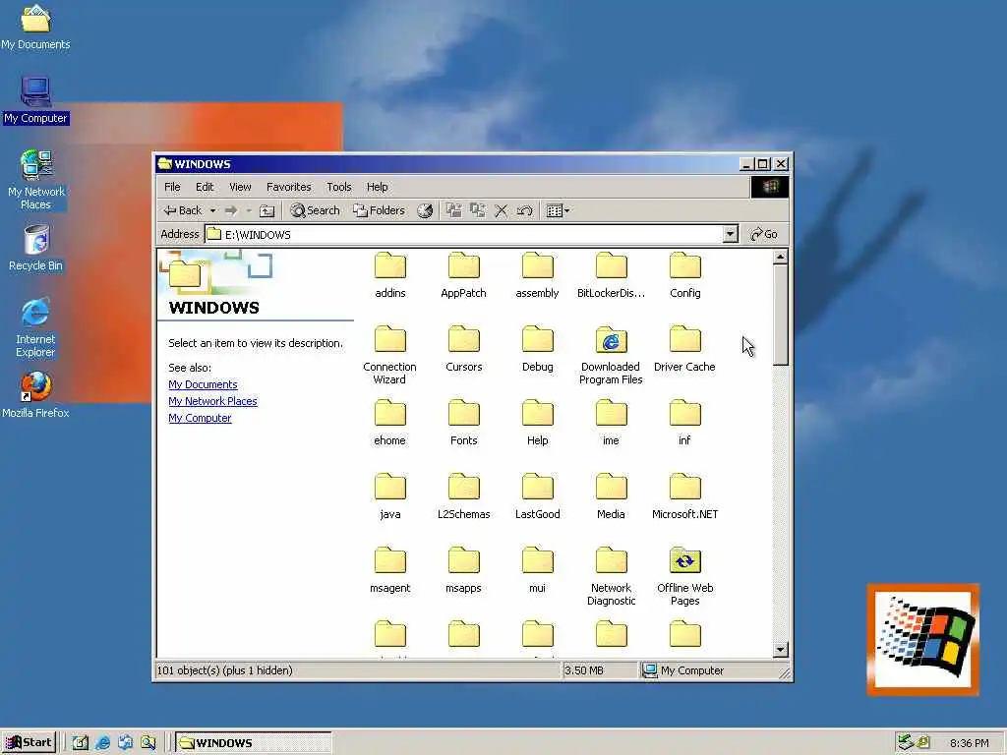Open the History toolbar icon
This screenshot has height=755, width=1007.
coord(425,210)
